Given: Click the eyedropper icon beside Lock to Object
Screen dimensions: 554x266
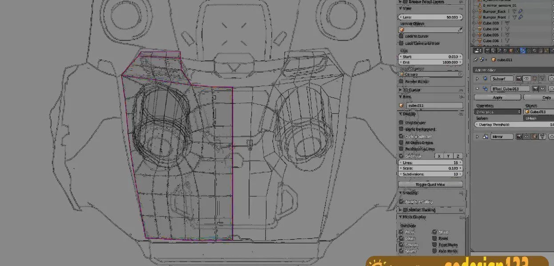Looking at the screenshot, I should tap(459, 29).
